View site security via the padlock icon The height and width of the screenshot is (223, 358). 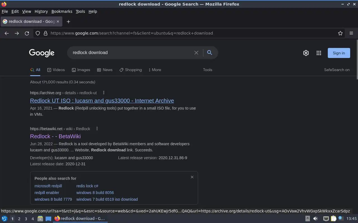[x=46, y=33]
